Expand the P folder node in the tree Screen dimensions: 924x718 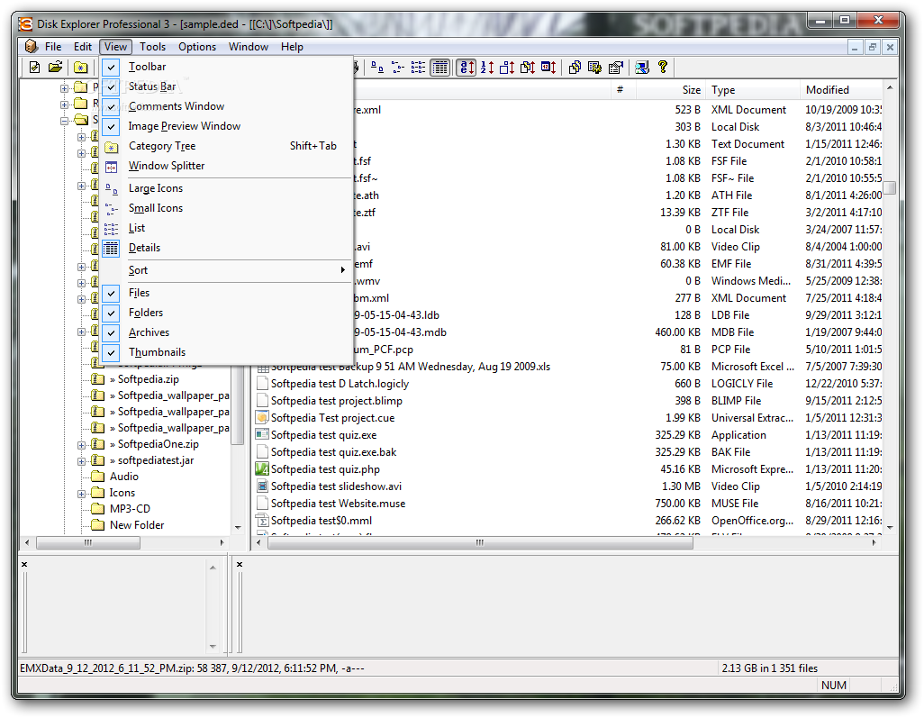point(64,88)
